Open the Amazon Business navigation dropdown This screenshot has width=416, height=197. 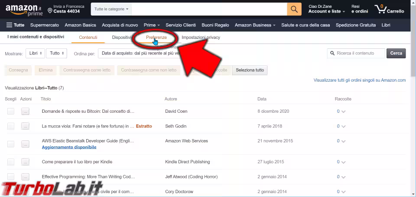pos(255,25)
